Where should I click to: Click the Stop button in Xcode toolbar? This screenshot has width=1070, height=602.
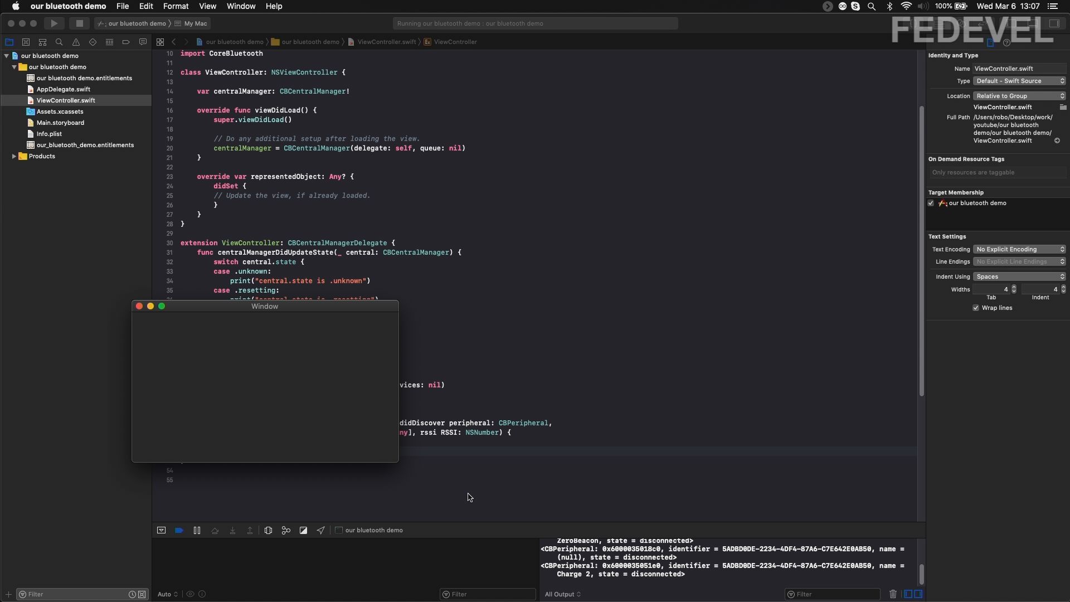[x=79, y=23]
